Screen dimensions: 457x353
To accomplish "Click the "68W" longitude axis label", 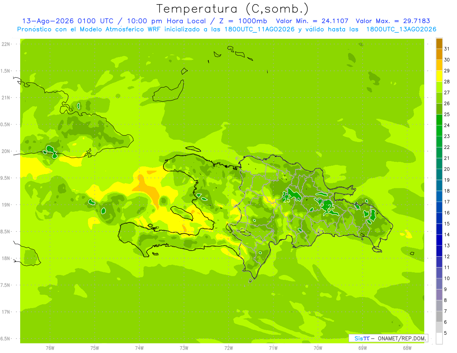I will coord(407,348).
